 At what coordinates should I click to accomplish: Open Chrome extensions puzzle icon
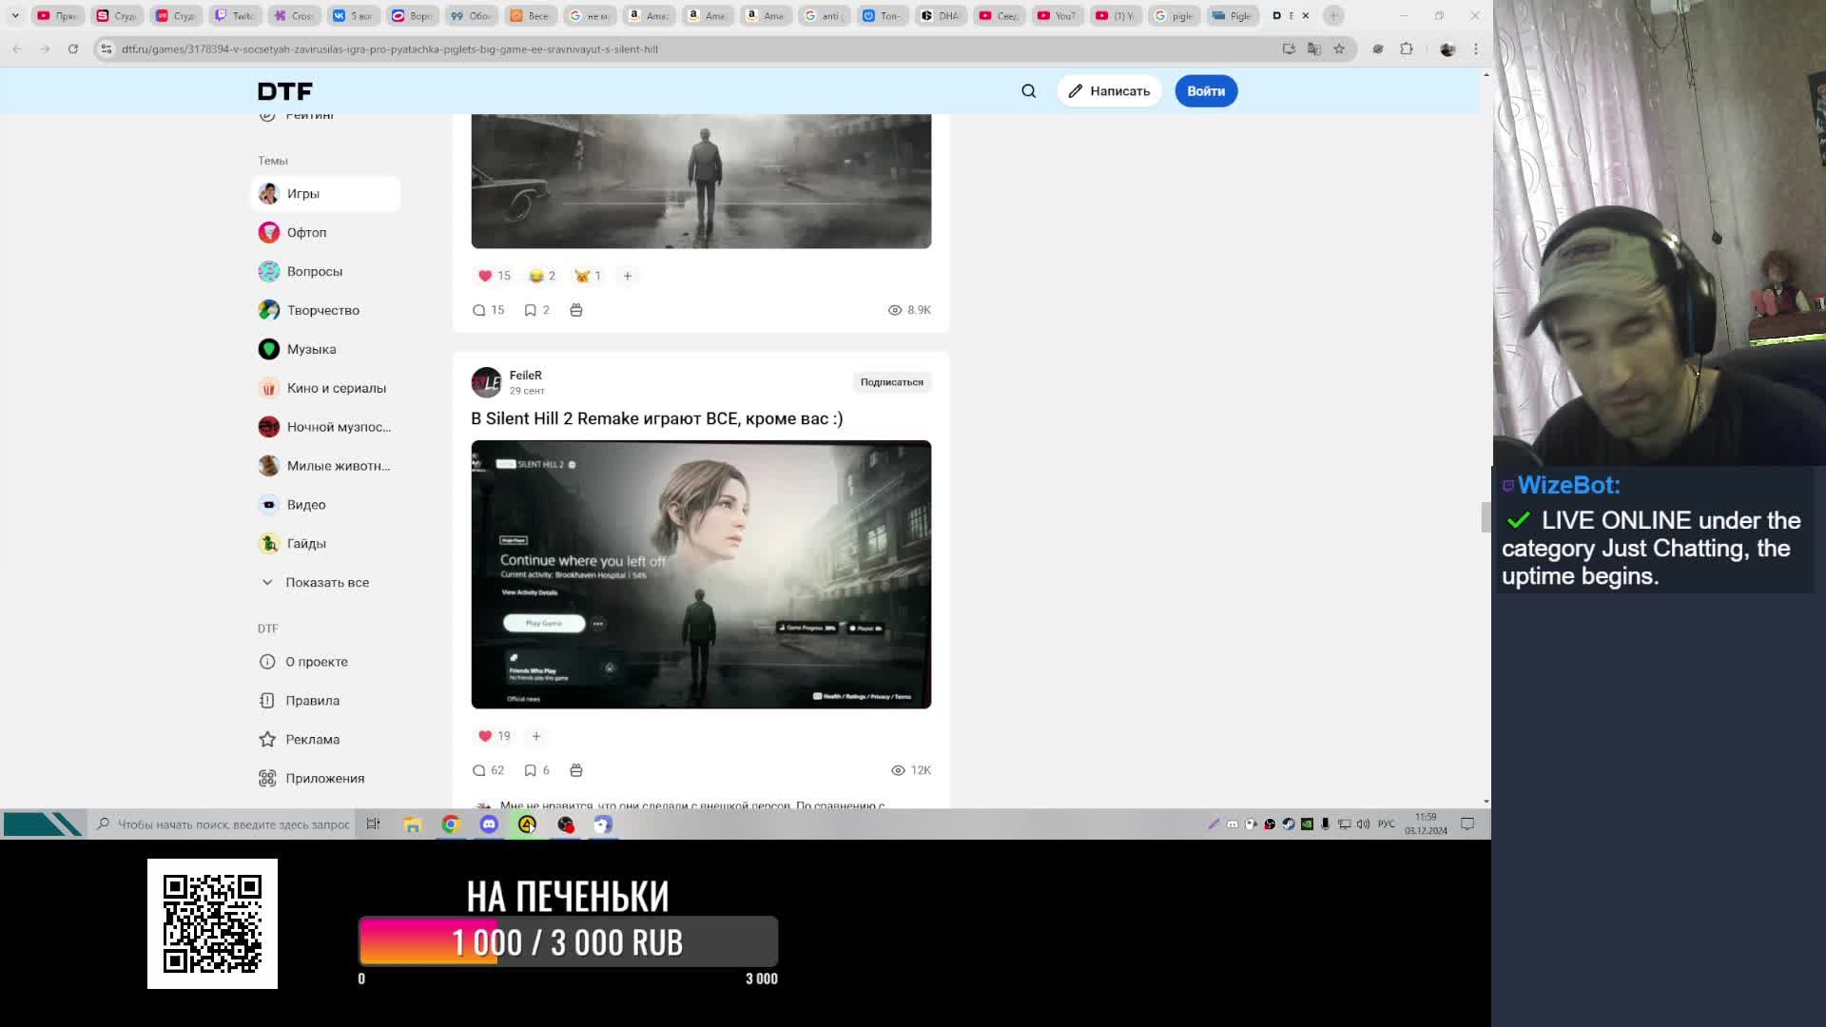tap(1407, 48)
